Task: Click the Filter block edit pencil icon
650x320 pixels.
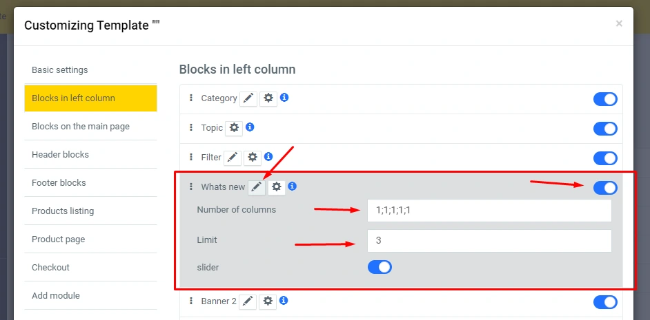Action: (233, 158)
